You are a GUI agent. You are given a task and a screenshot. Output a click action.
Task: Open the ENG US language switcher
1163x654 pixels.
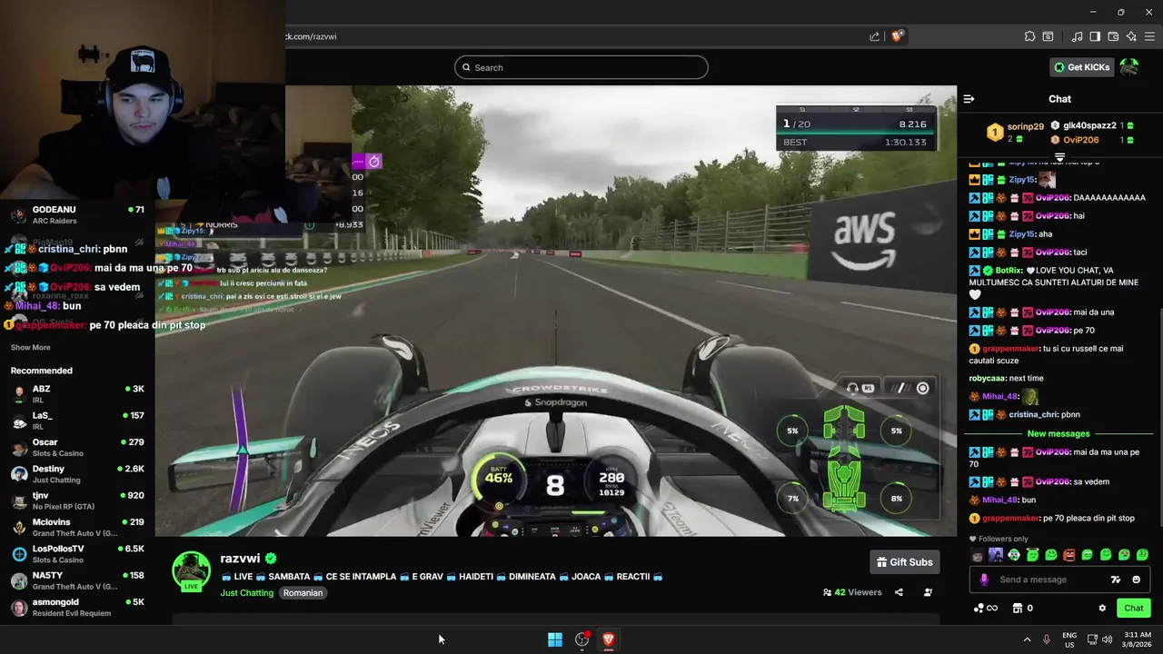pos(1069,639)
